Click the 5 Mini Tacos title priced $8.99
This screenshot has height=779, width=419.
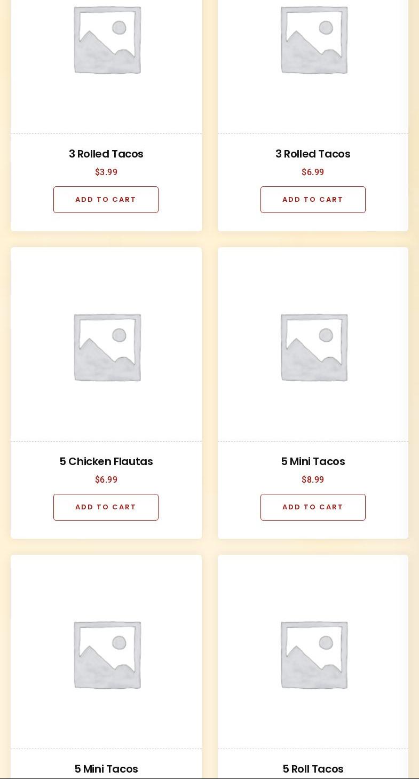pyautogui.click(x=313, y=461)
